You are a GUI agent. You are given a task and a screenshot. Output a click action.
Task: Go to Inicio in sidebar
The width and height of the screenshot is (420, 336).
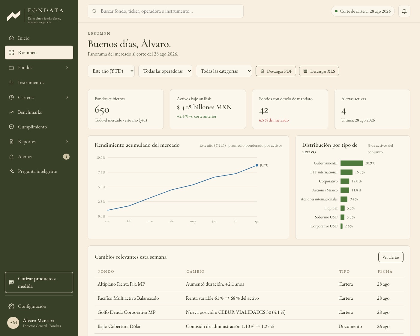pos(39,38)
